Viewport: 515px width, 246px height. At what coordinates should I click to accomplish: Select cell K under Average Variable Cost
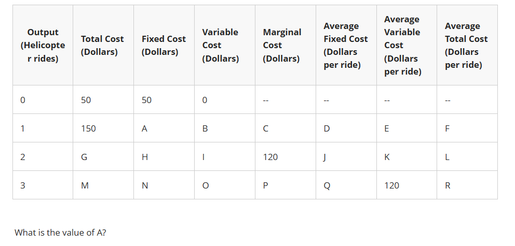coord(387,157)
